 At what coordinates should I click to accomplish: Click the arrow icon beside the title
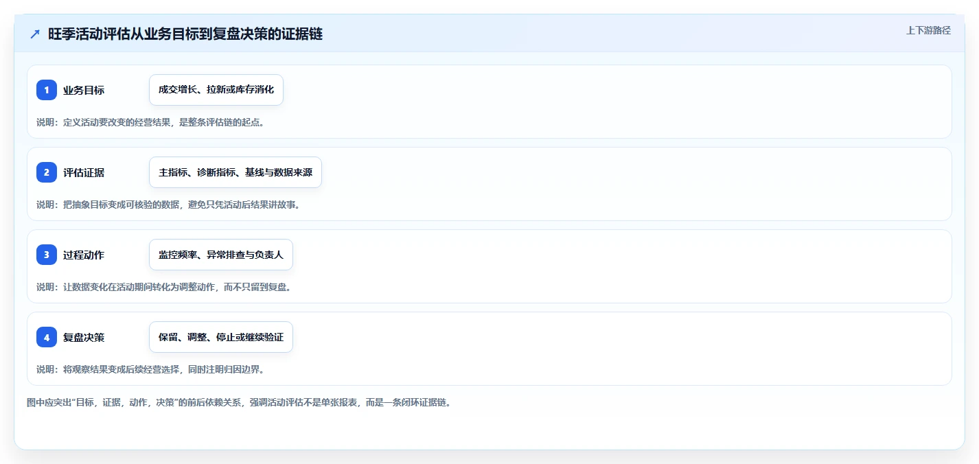(x=35, y=34)
